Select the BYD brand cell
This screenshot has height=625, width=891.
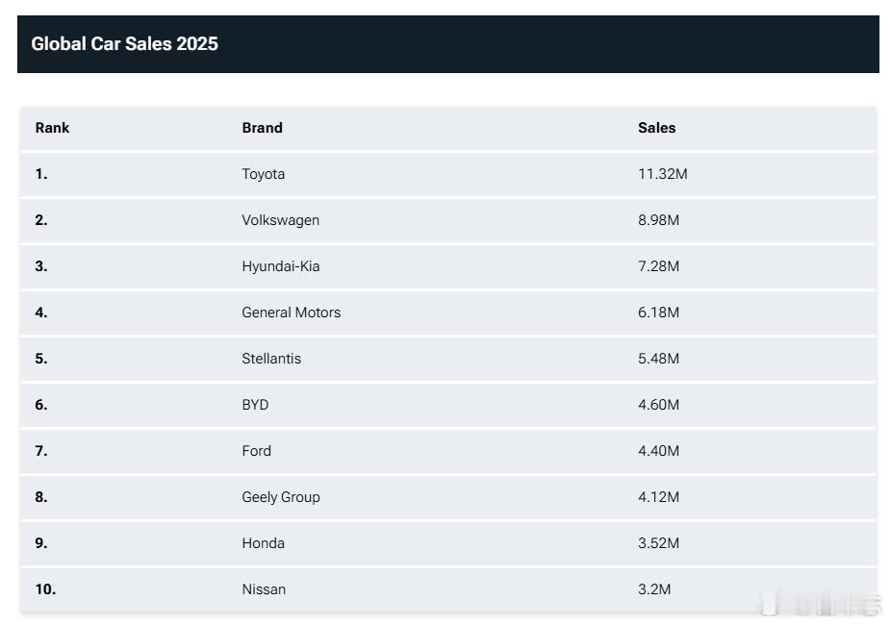[x=255, y=405]
